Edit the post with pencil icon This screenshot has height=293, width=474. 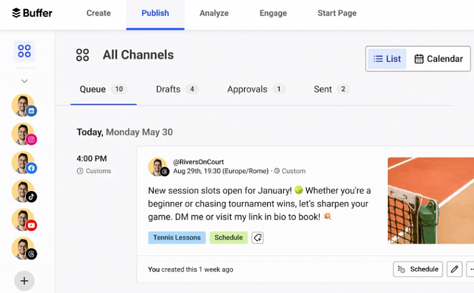[455, 269]
